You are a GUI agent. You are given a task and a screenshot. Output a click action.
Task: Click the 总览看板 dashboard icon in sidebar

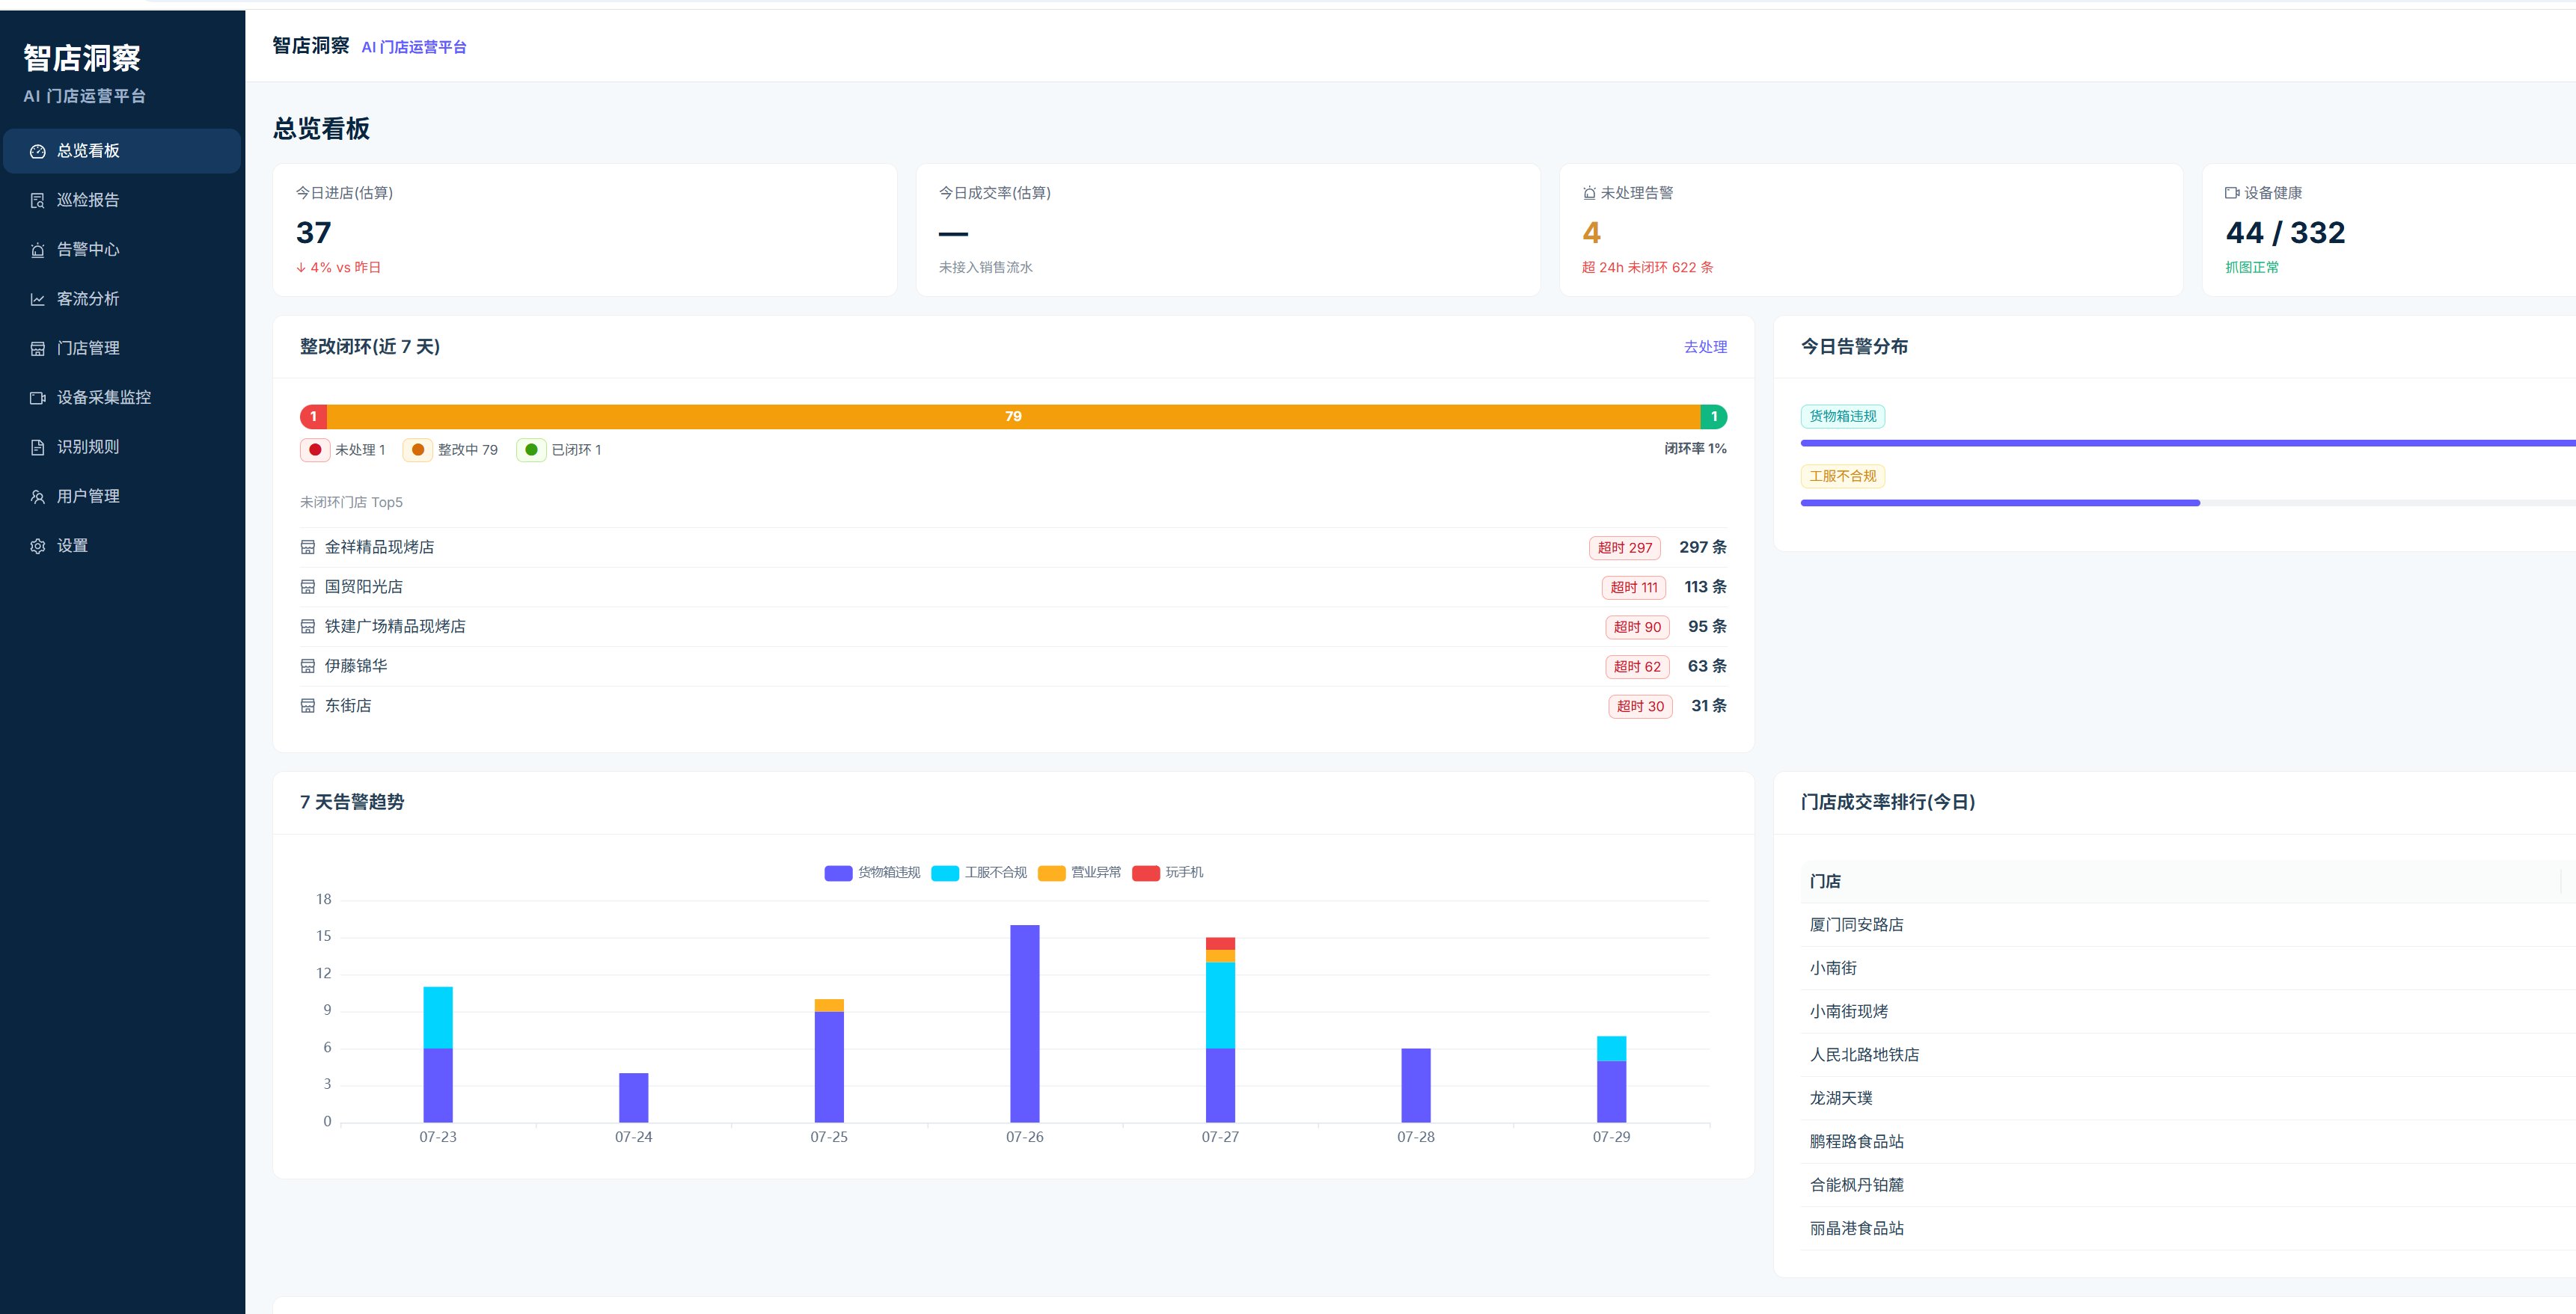38,152
